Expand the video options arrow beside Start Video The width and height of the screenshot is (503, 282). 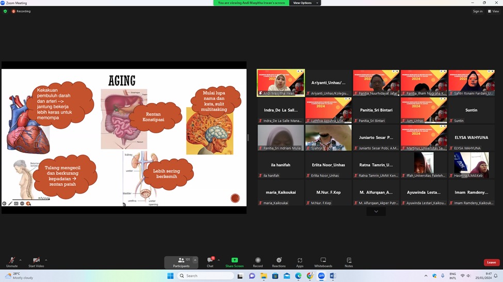[46, 260]
